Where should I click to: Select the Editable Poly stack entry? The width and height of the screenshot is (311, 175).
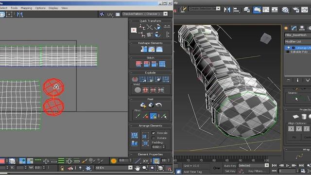click(x=299, y=52)
